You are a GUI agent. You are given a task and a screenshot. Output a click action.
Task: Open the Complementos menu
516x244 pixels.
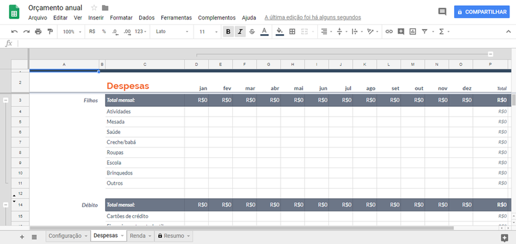coord(217,18)
